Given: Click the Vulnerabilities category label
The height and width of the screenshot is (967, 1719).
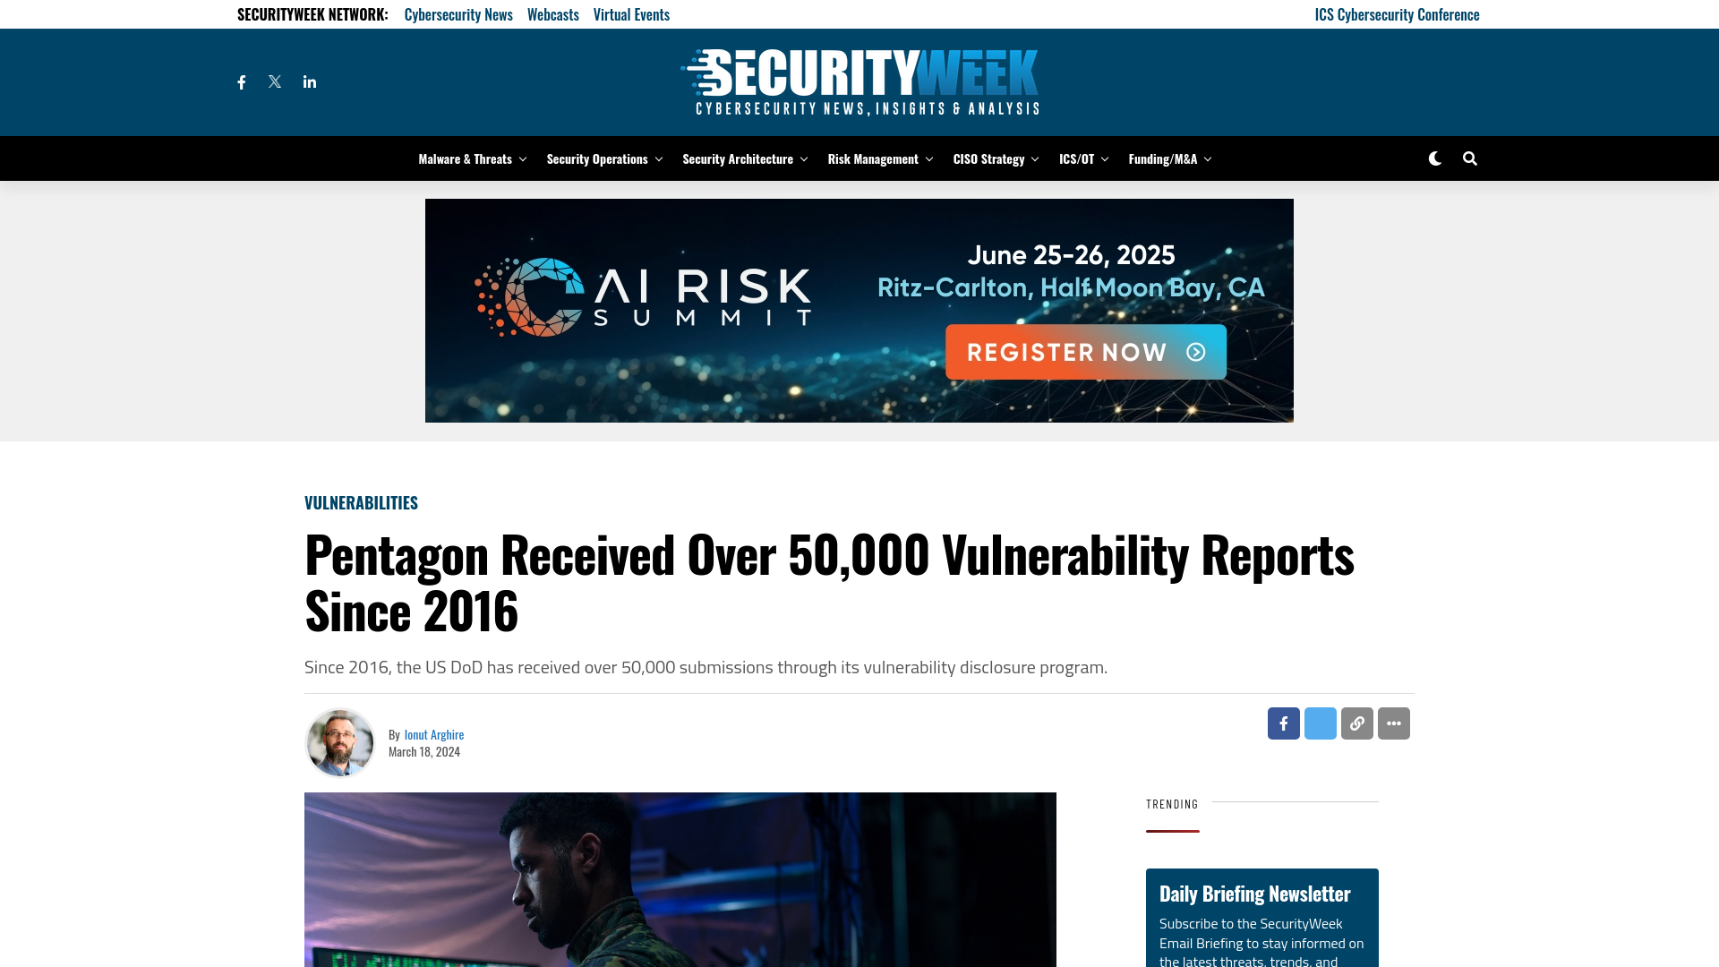Looking at the screenshot, I should click(x=362, y=501).
